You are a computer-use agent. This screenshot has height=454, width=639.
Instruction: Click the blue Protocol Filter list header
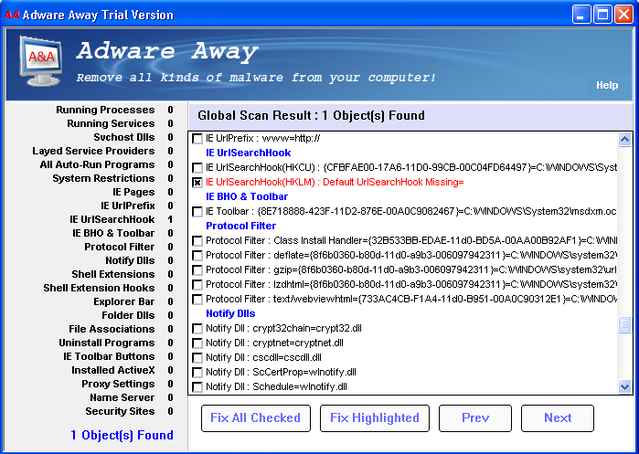point(240,226)
